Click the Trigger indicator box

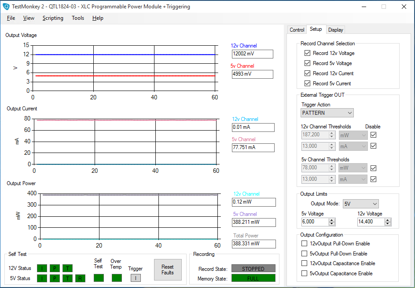[136, 278]
